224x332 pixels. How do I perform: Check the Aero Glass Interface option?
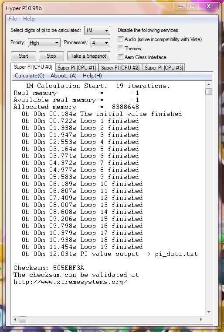click(x=120, y=57)
